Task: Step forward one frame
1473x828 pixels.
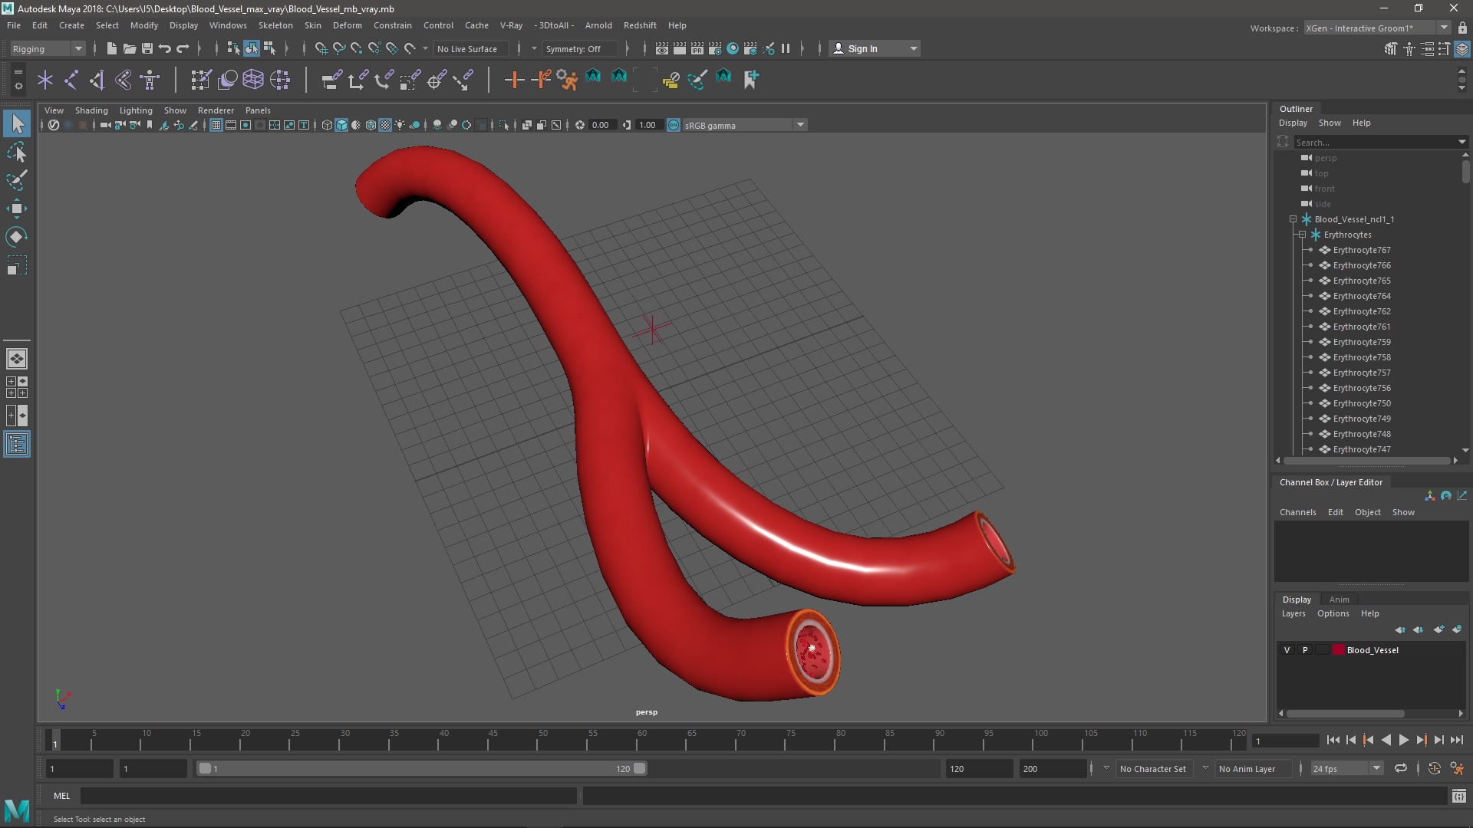Action: click(x=1438, y=740)
